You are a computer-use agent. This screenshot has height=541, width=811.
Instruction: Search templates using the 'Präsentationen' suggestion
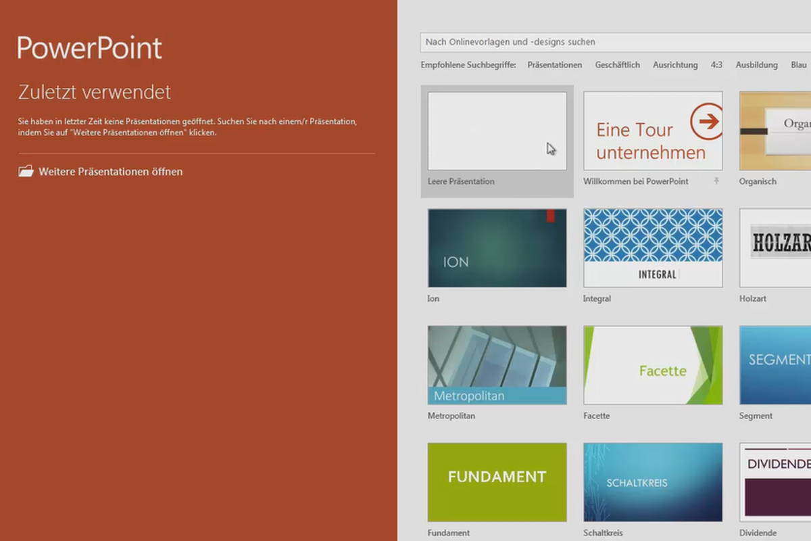click(556, 65)
